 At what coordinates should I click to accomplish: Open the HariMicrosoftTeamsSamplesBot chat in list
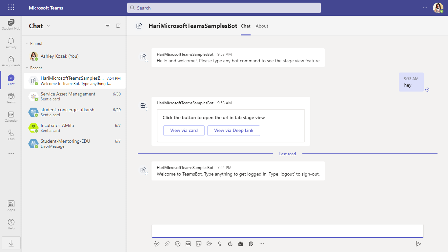75,81
